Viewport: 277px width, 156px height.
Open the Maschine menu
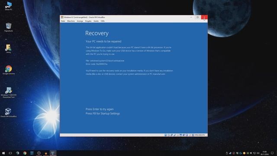[x=71, y=21]
